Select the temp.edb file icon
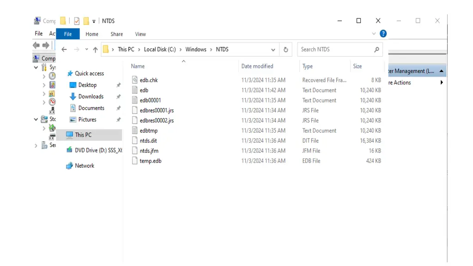 (x=134, y=161)
